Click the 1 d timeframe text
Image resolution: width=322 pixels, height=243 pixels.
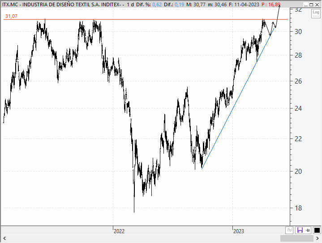click(x=130, y=4)
